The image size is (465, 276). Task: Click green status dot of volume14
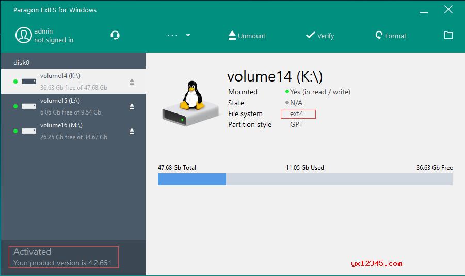15,82
